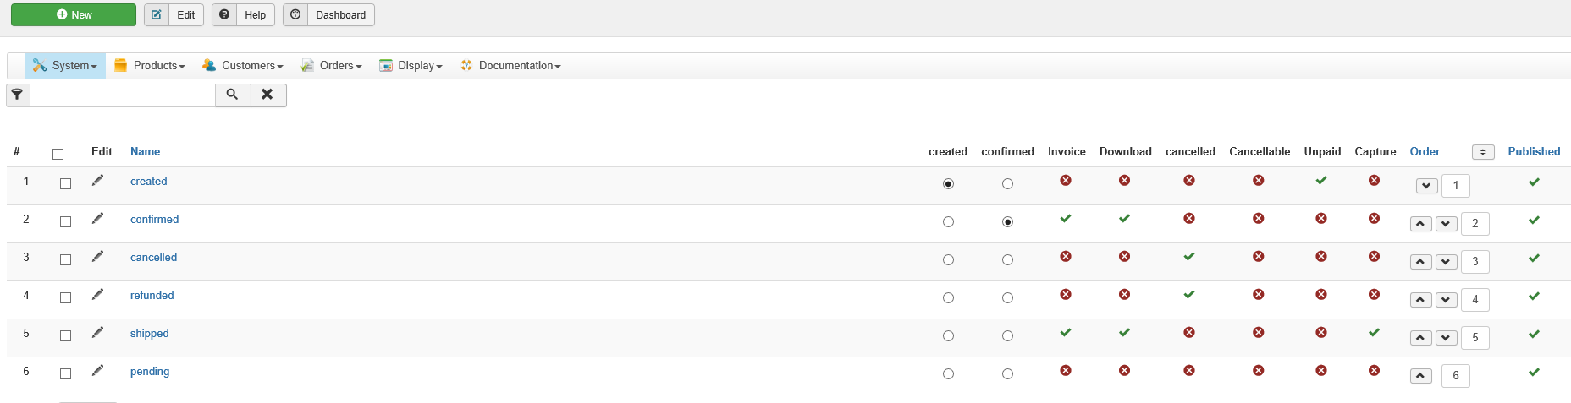Image resolution: width=1571 pixels, height=403 pixels.
Task: Click the pencil edit icon for created row
Action: pos(98,180)
